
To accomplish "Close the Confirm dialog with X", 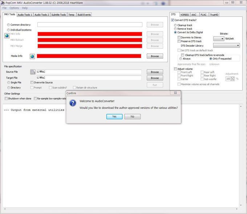I will (x=175, y=93).
